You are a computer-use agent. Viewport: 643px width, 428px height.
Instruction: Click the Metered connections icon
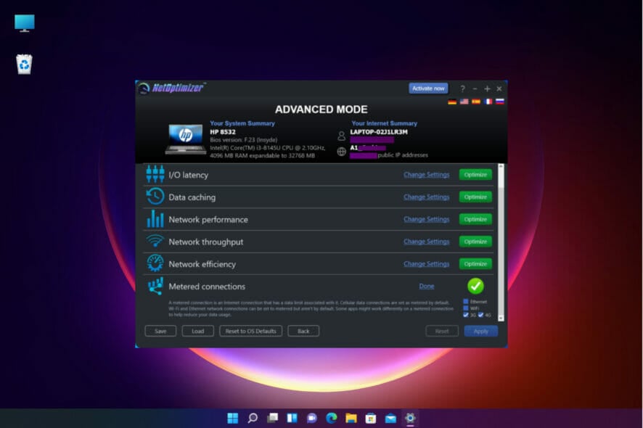[155, 286]
